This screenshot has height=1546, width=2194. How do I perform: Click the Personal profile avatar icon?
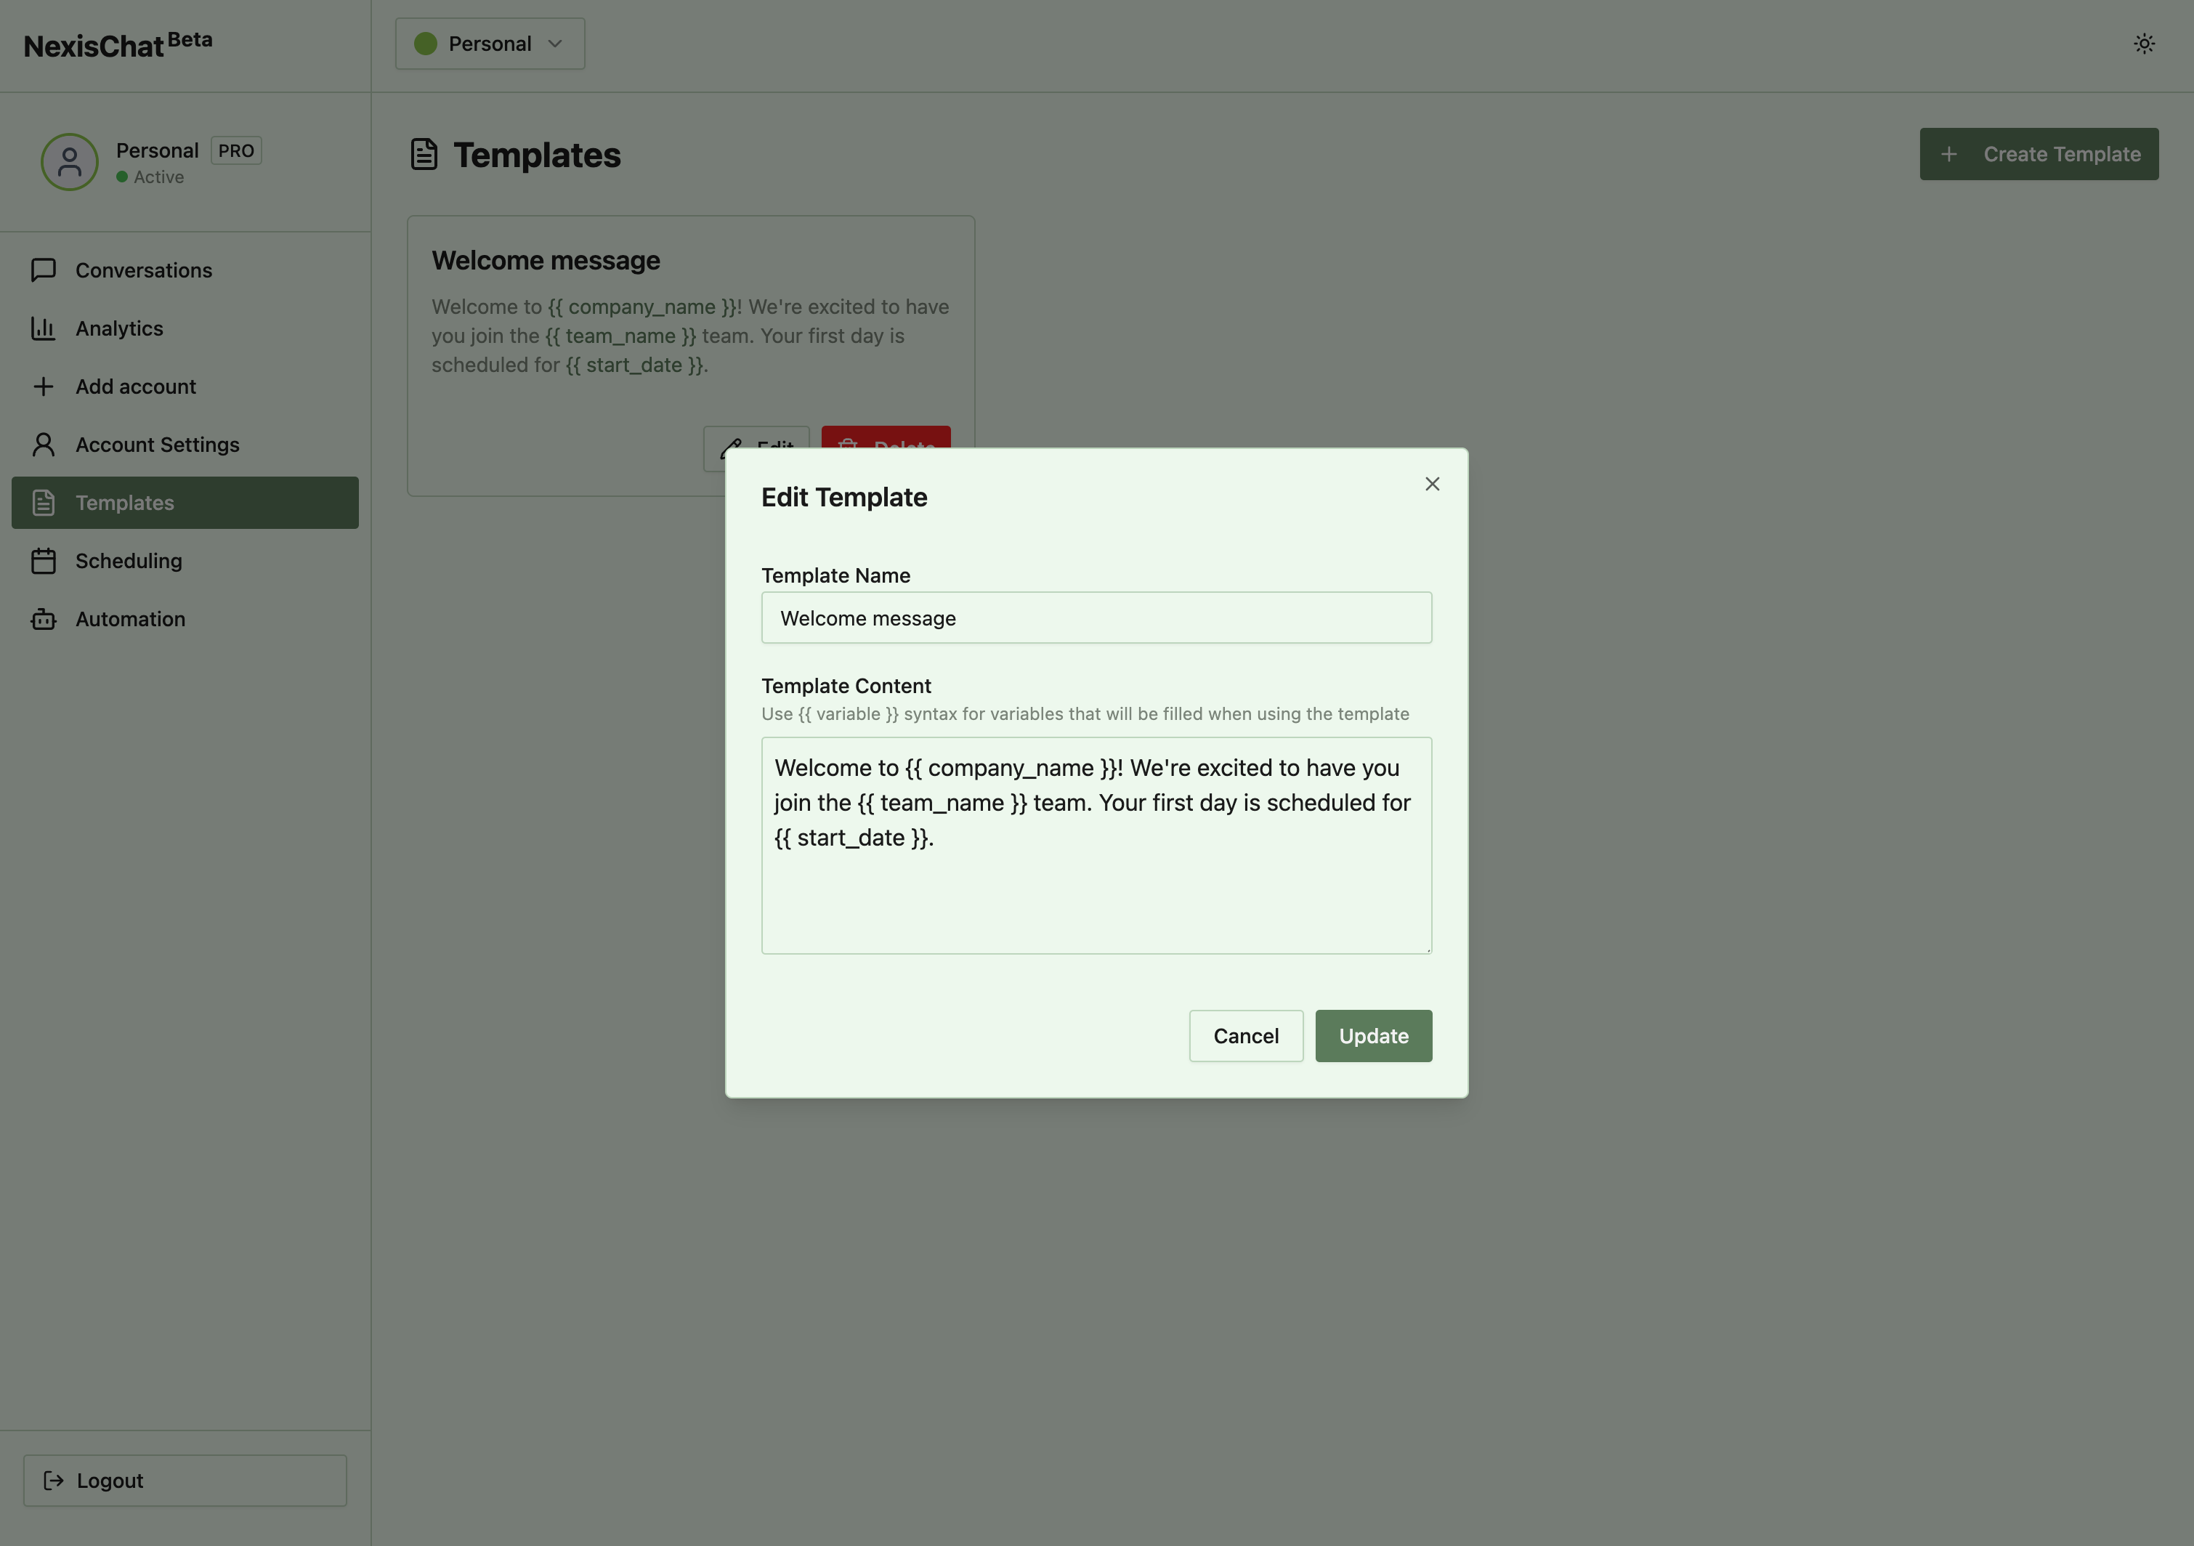tap(70, 161)
